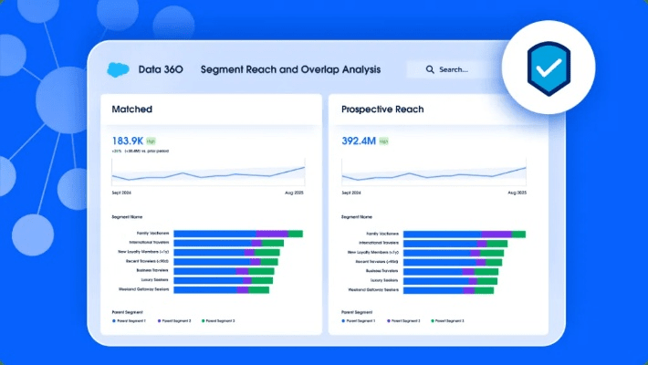Select the Segment Reach and Overlap Analysis heading
The image size is (648, 365).
point(290,69)
